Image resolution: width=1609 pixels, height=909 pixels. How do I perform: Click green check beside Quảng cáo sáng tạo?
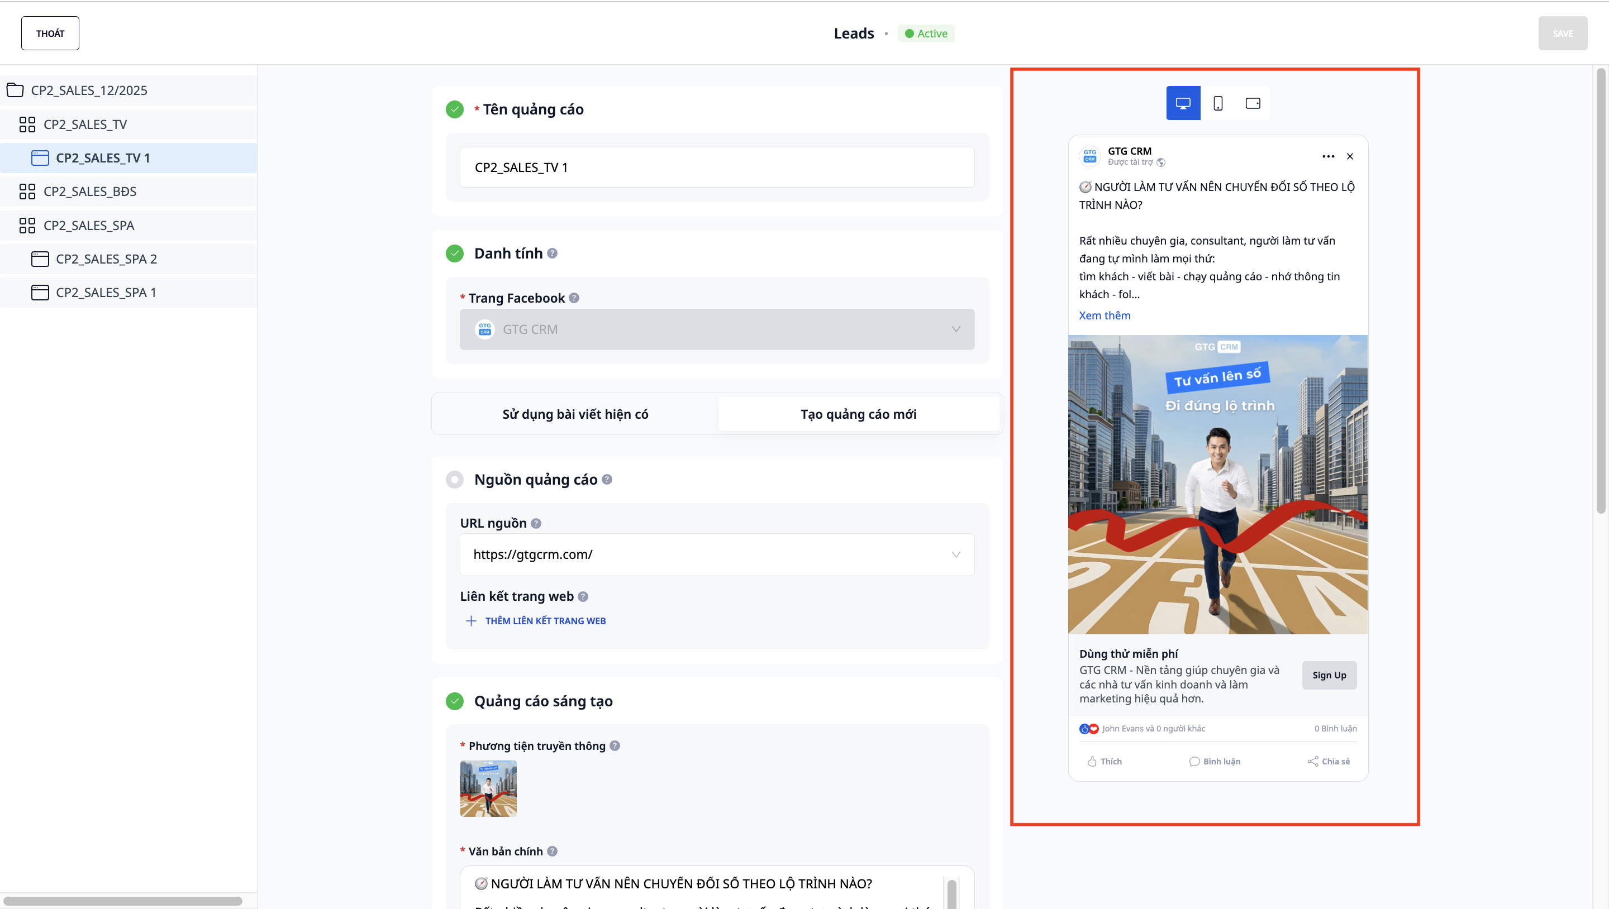[455, 701]
